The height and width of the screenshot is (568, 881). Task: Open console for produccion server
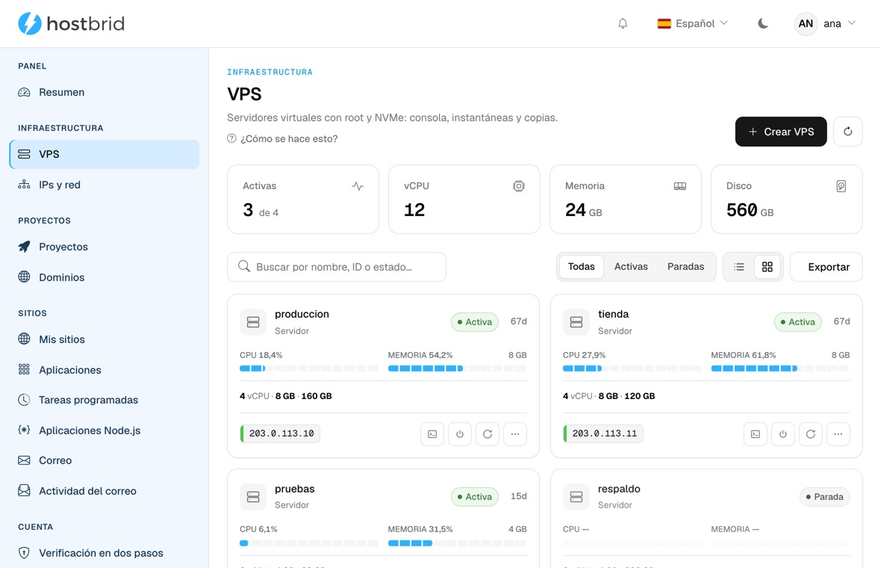coord(432,434)
